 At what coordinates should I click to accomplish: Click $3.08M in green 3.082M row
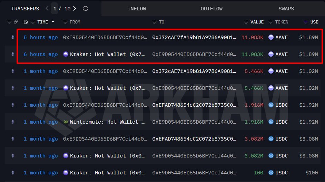pos(309,156)
